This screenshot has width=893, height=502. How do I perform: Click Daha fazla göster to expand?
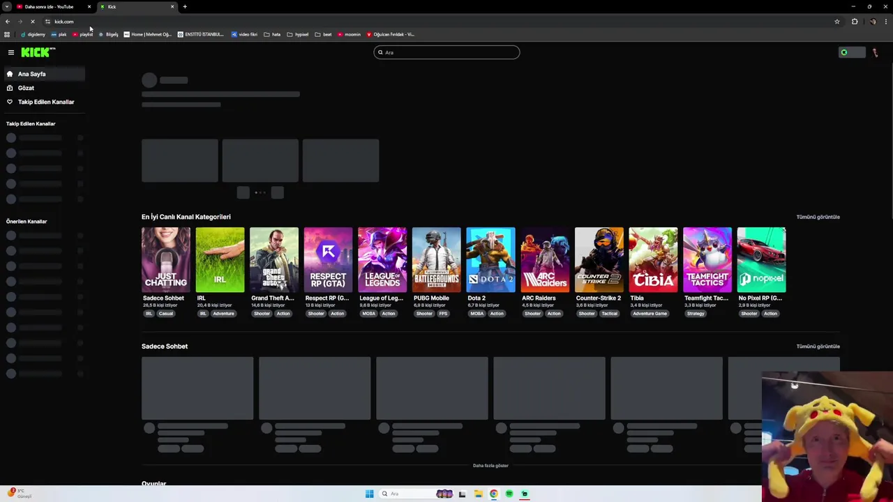tap(490, 466)
